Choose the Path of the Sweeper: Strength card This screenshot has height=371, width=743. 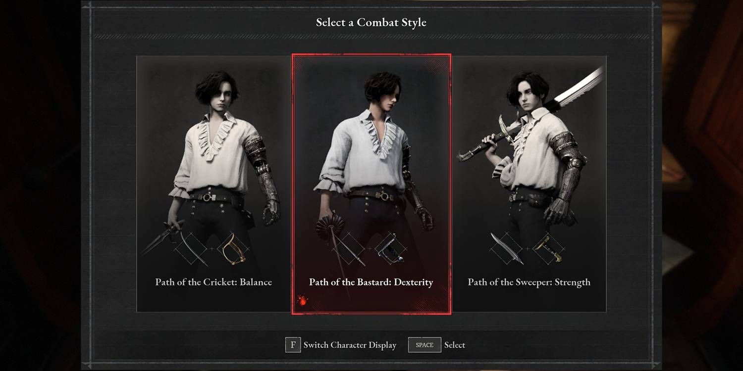point(529,184)
